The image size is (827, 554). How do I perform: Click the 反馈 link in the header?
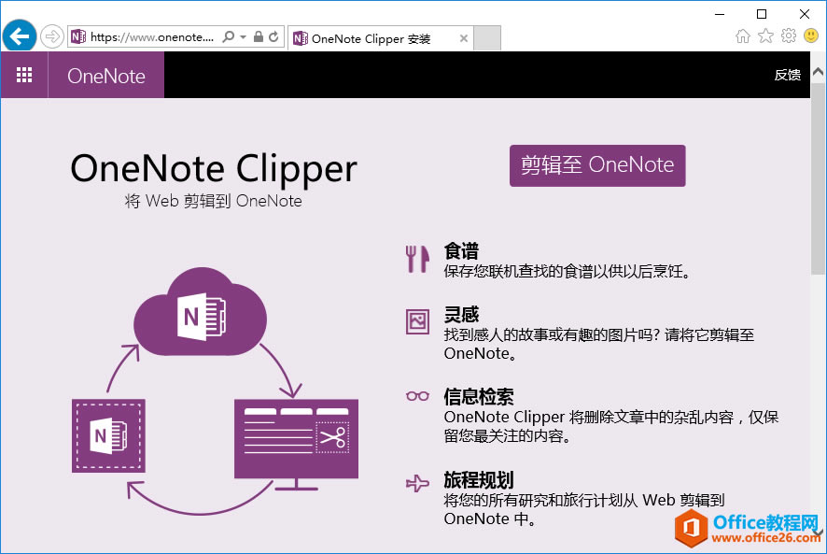[x=787, y=76]
